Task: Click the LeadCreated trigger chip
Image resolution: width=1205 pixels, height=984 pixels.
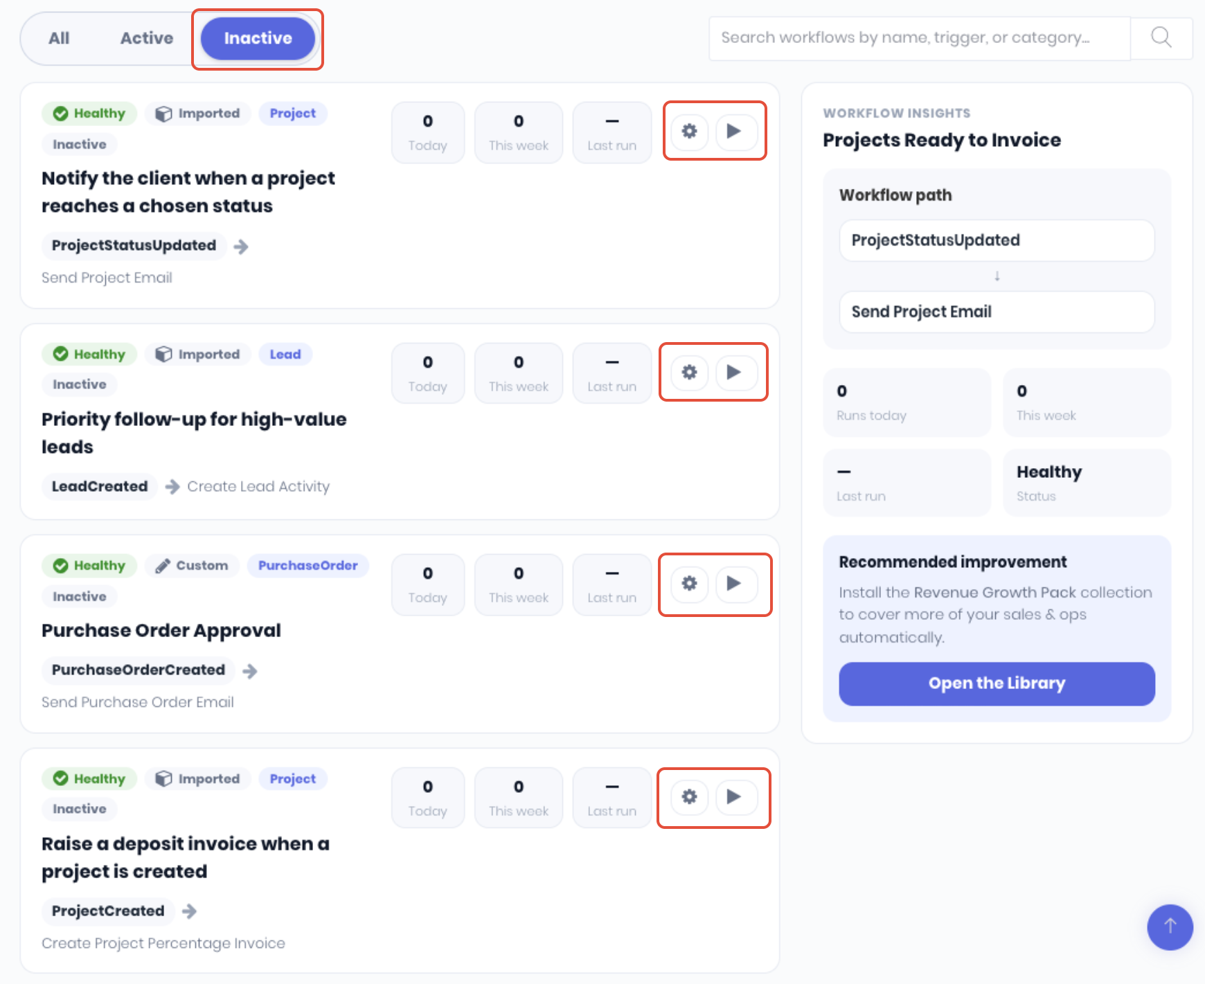Action: (100, 486)
